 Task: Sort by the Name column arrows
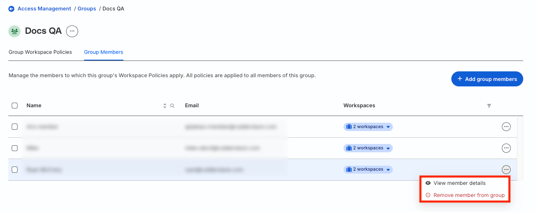pos(165,106)
